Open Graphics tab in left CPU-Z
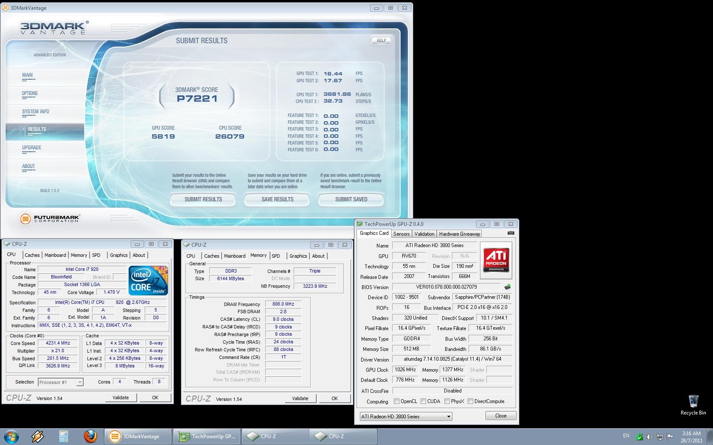Viewport: 713px width, 445px height. click(118, 255)
